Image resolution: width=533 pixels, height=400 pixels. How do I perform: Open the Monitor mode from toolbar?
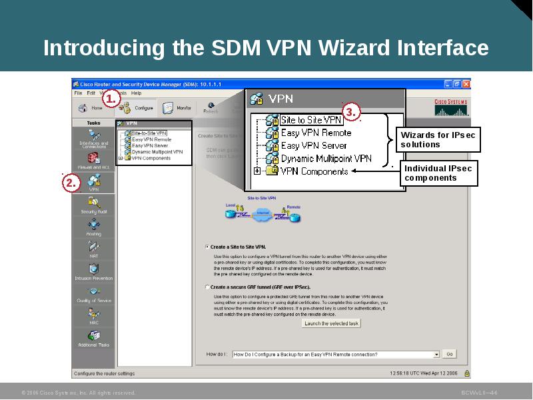pyautogui.click(x=177, y=108)
